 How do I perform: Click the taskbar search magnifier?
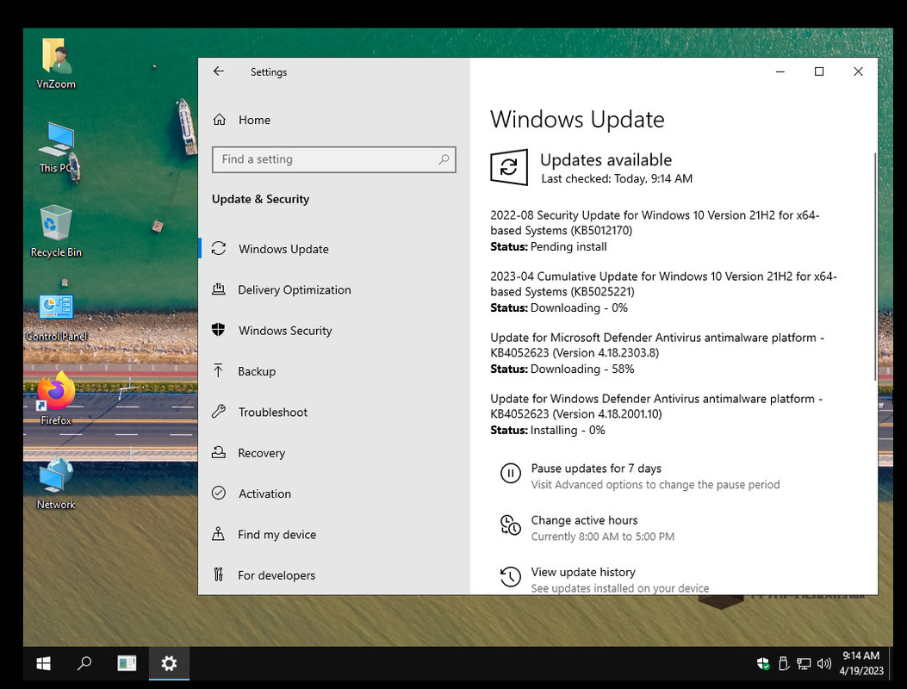point(84,663)
